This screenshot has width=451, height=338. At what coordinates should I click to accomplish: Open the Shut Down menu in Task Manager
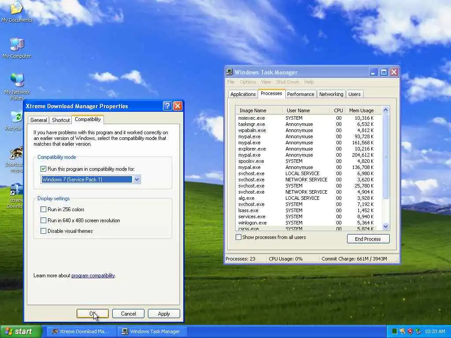tap(288, 82)
